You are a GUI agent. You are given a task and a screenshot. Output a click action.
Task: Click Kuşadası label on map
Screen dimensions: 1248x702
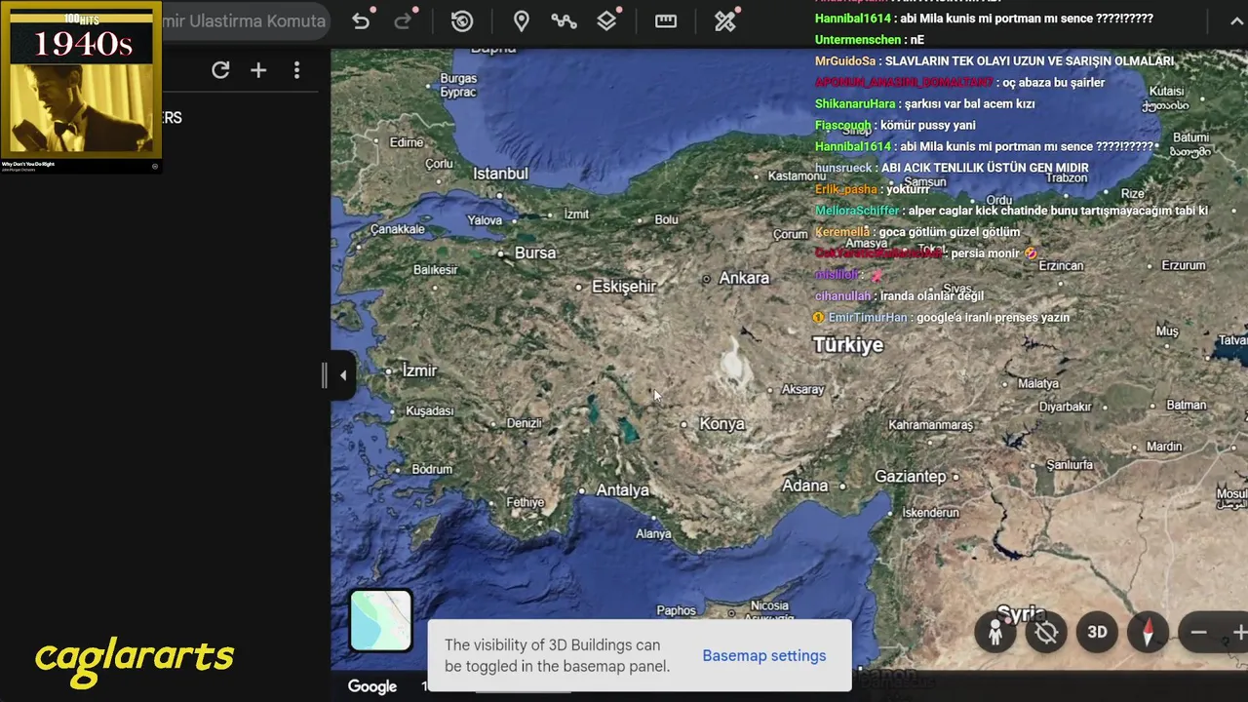[x=430, y=411]
